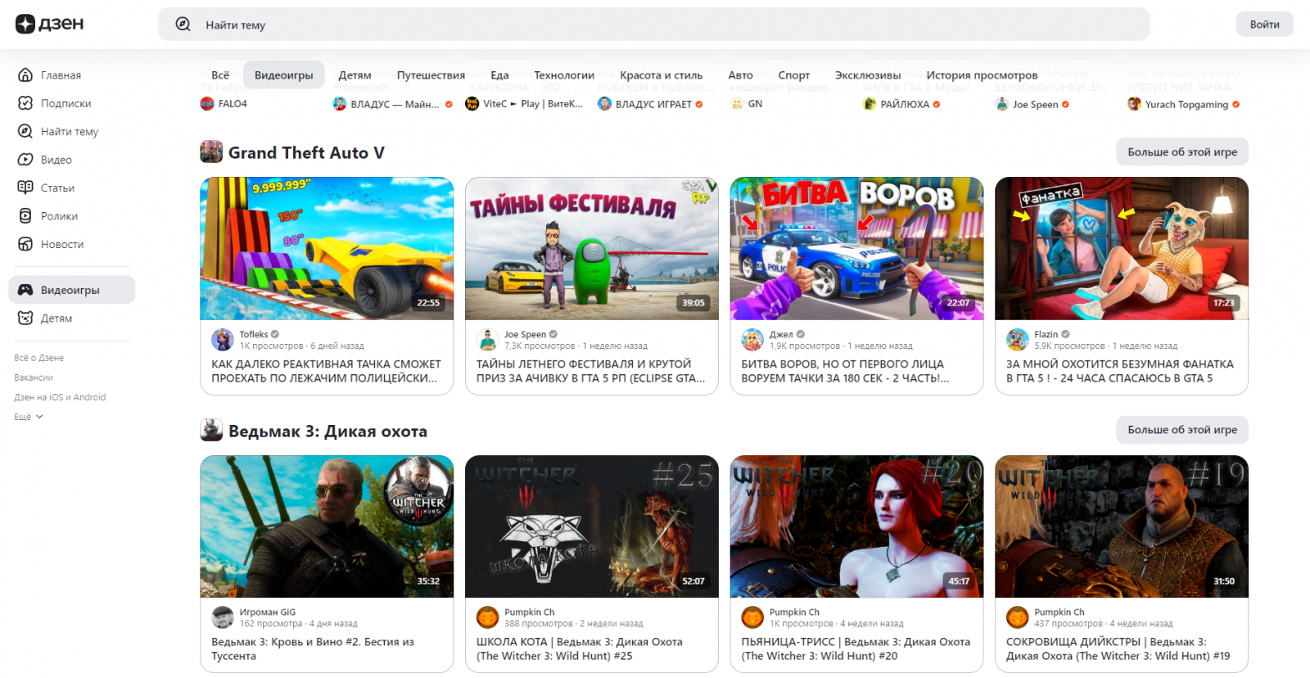Click Pumpkin Ch avatar under СОКРОВИЩА ДИЙКСТРЫ video
Screen dimensions: 1310x678
click(1018, 617)
